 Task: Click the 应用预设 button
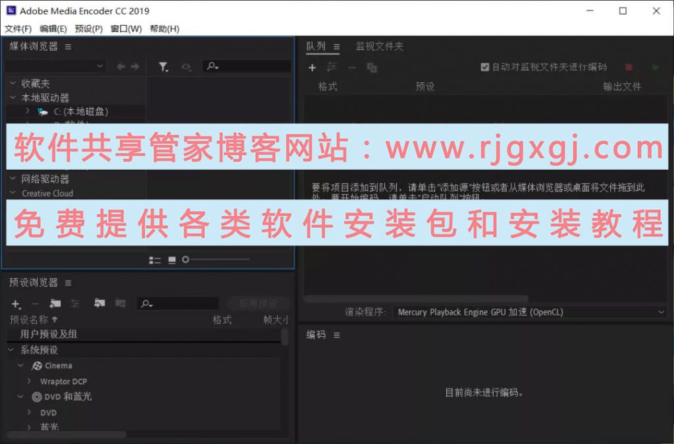258,304
